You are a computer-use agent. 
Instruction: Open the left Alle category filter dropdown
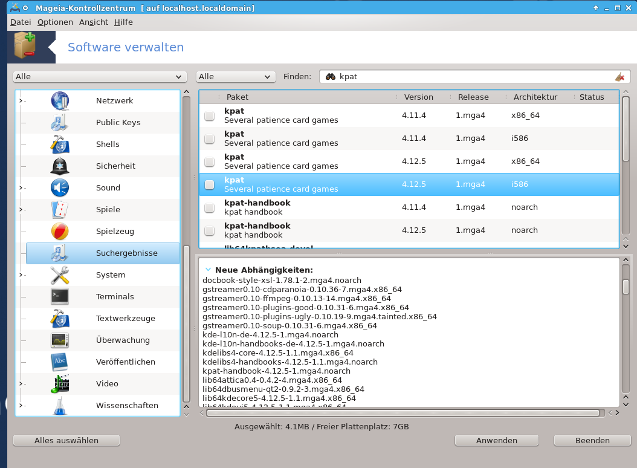click(x=100, y=77)
